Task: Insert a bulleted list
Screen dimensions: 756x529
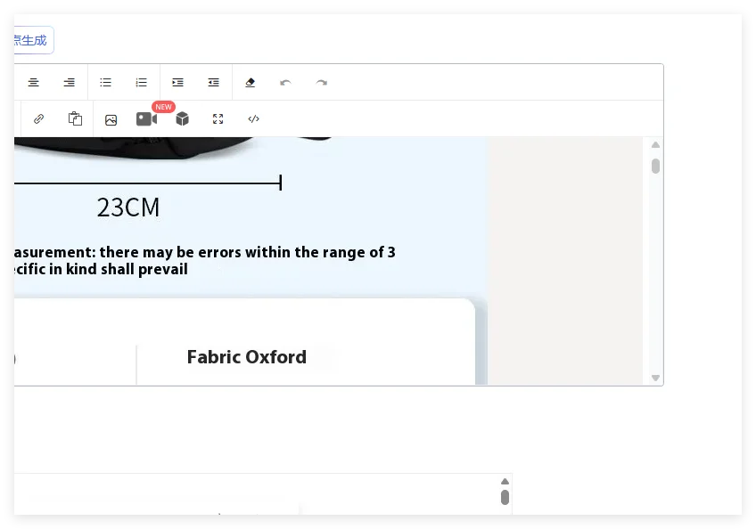Action: tap(105, 83)
